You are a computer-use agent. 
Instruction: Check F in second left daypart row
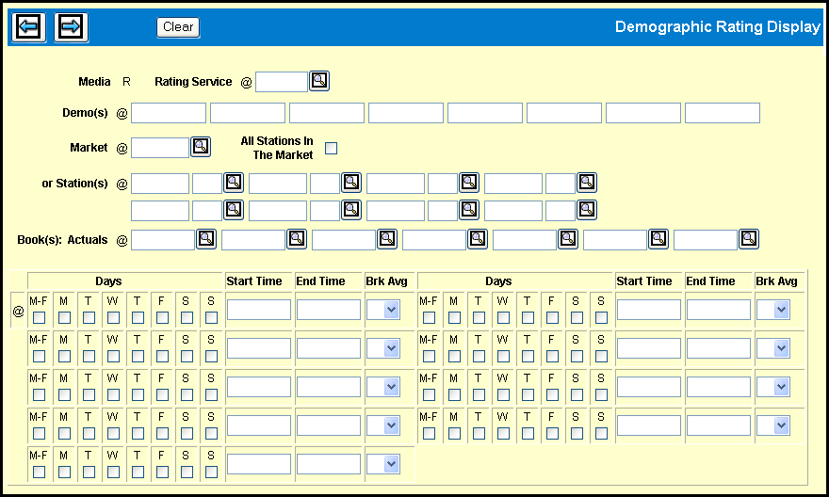click(x=162, y=356)
